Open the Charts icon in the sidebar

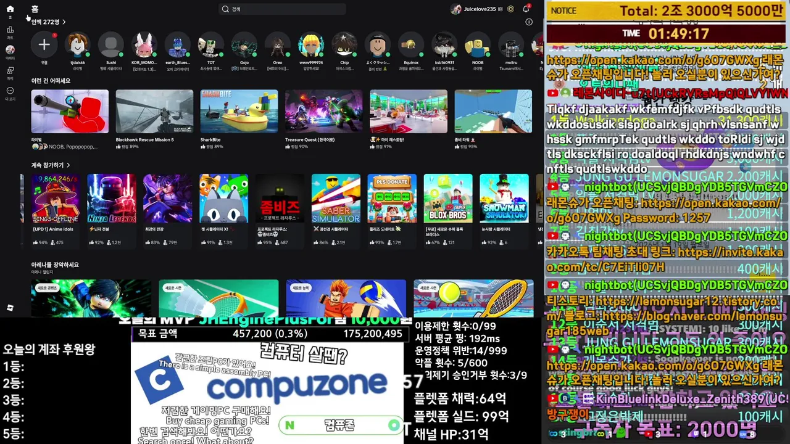(10, 30)
